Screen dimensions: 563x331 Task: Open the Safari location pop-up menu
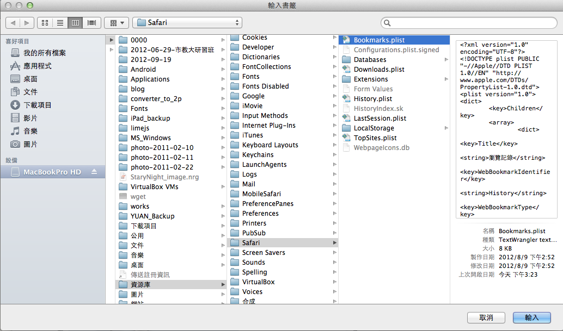tap(187, 23)
